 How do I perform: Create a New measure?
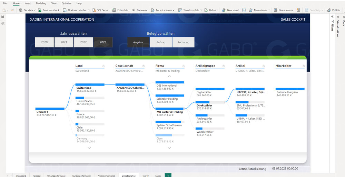[x=283, y=10]
